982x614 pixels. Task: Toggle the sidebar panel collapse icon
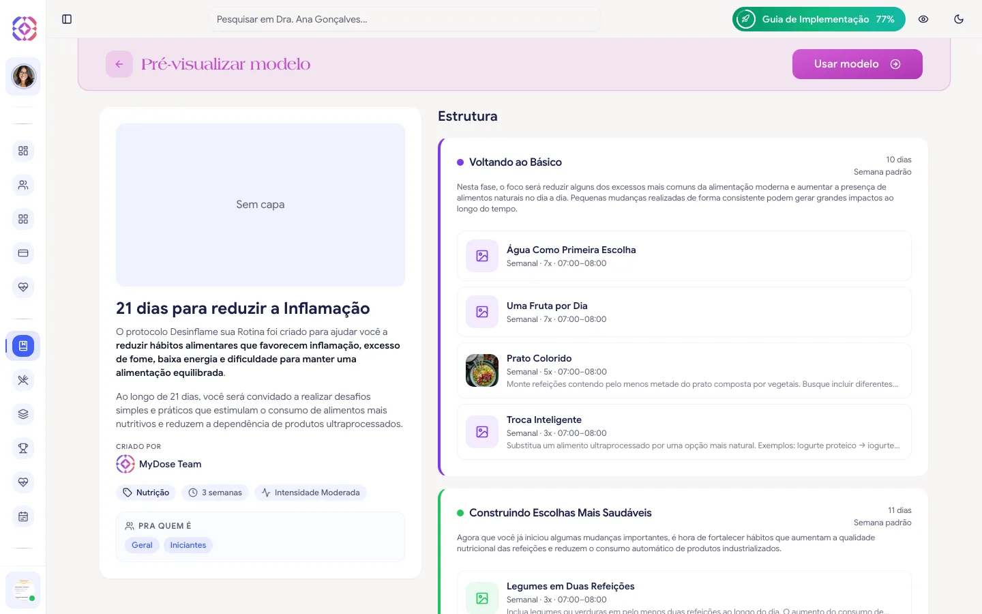pyautogui.click(x=67, y=19)
